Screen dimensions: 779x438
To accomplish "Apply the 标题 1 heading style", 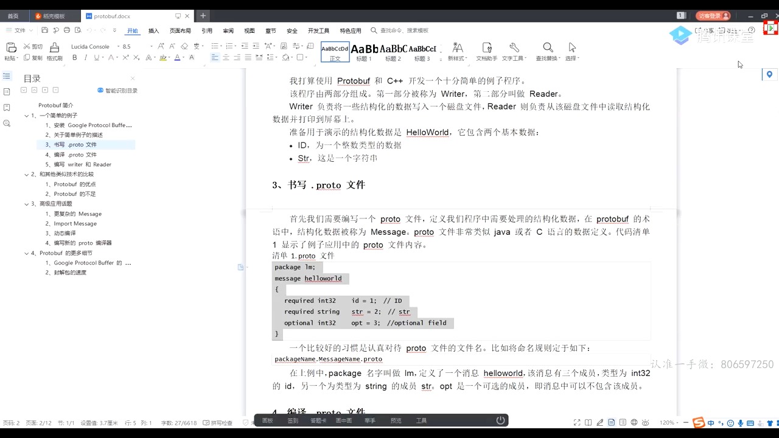I will pyautogui.click(x=364, y=52).
